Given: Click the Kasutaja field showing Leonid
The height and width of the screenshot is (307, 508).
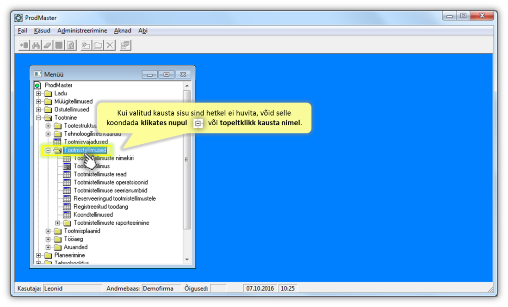Looking at the screenshot, I should tap(73, 288).
